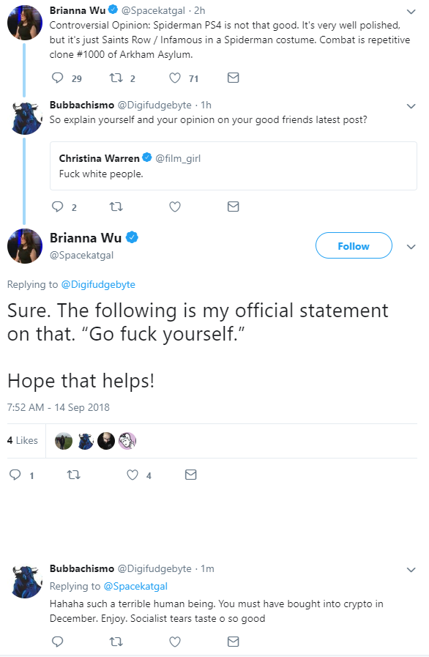Send Spiderman PS4 tweet via direct message
429x657 pixels.
coord(233,78)
